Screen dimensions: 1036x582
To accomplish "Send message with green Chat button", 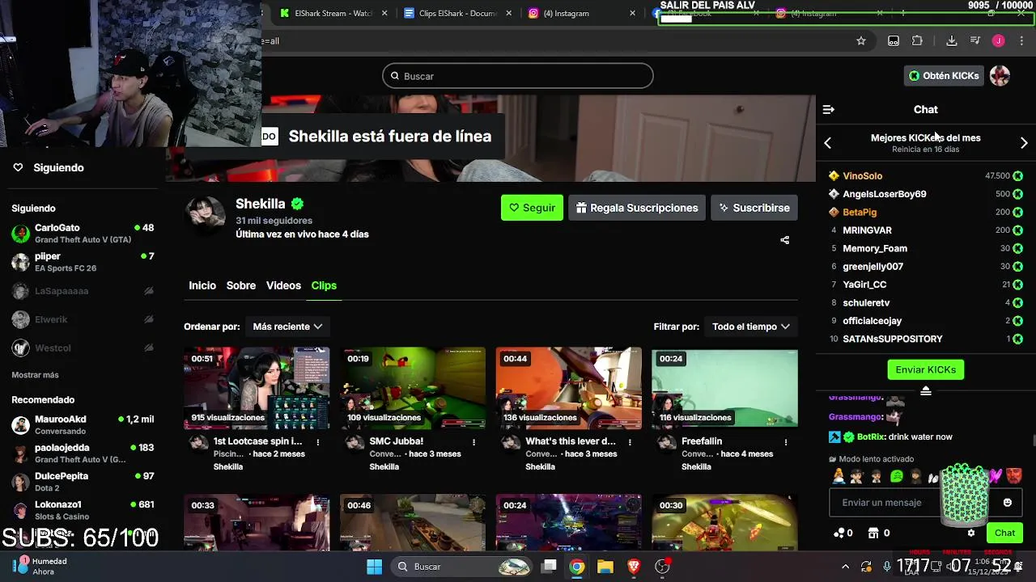I will coord(1004,533).
